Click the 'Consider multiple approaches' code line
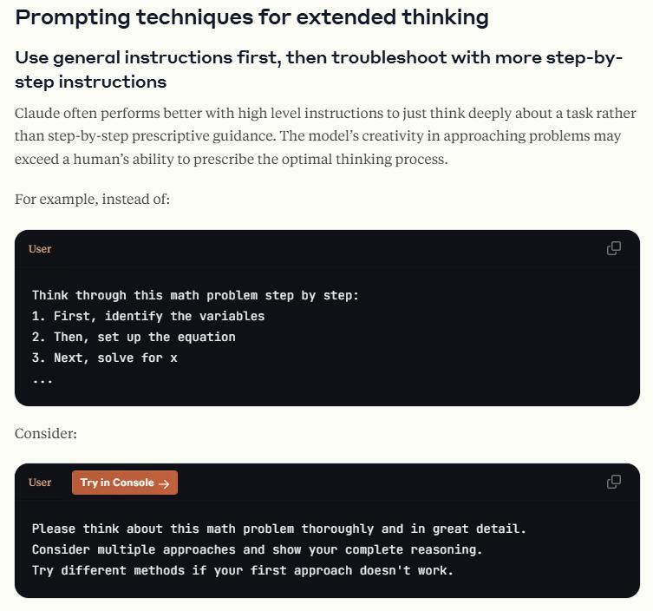653x611 pixels. 257,549
